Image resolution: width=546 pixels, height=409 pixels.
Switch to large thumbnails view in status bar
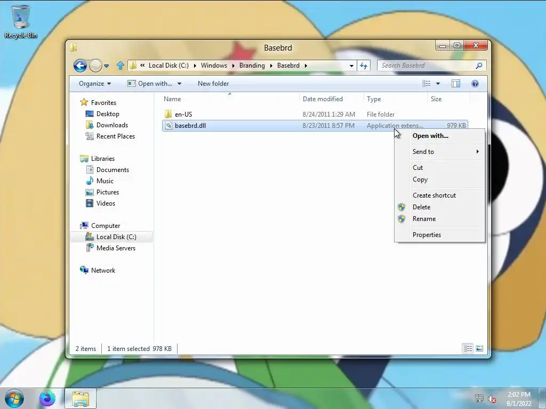tap(479, 348)
